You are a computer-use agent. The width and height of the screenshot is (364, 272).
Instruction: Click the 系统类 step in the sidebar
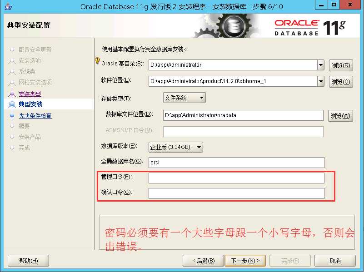[x=27, y=71]
